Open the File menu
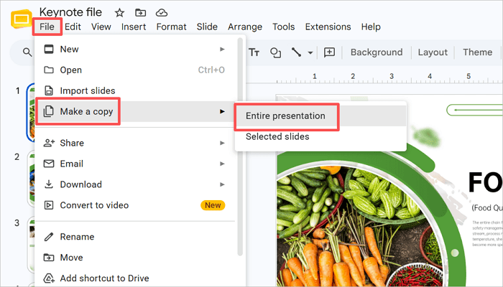Image resolution: width=503 pixels, height=287 pixels. pyautogui.click(x=47, y=27)
